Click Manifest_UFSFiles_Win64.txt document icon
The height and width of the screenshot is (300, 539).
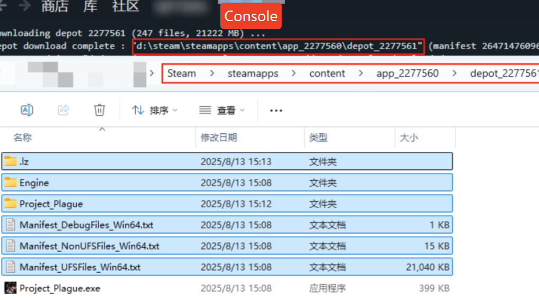[x=11, y=267]
